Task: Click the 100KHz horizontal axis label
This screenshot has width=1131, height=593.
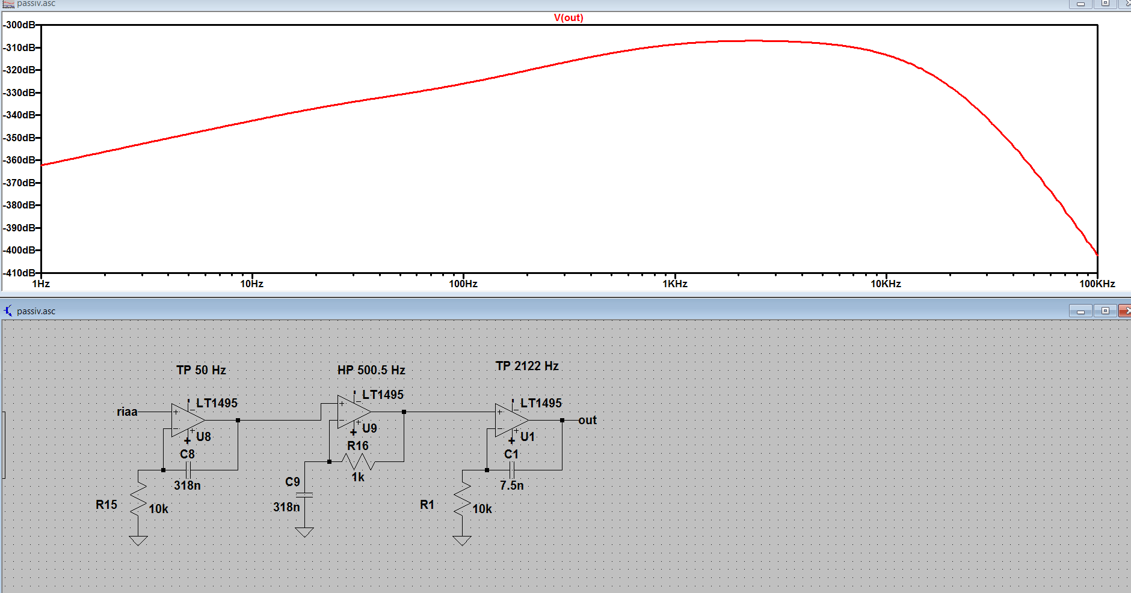Action: (1097, 284)
